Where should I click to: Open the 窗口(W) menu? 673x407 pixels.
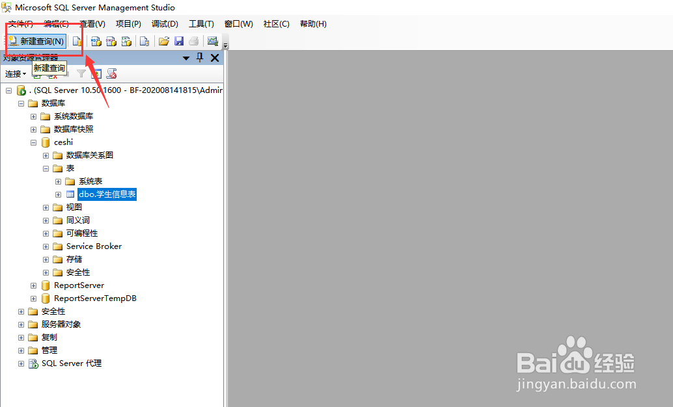coord(239,24)
